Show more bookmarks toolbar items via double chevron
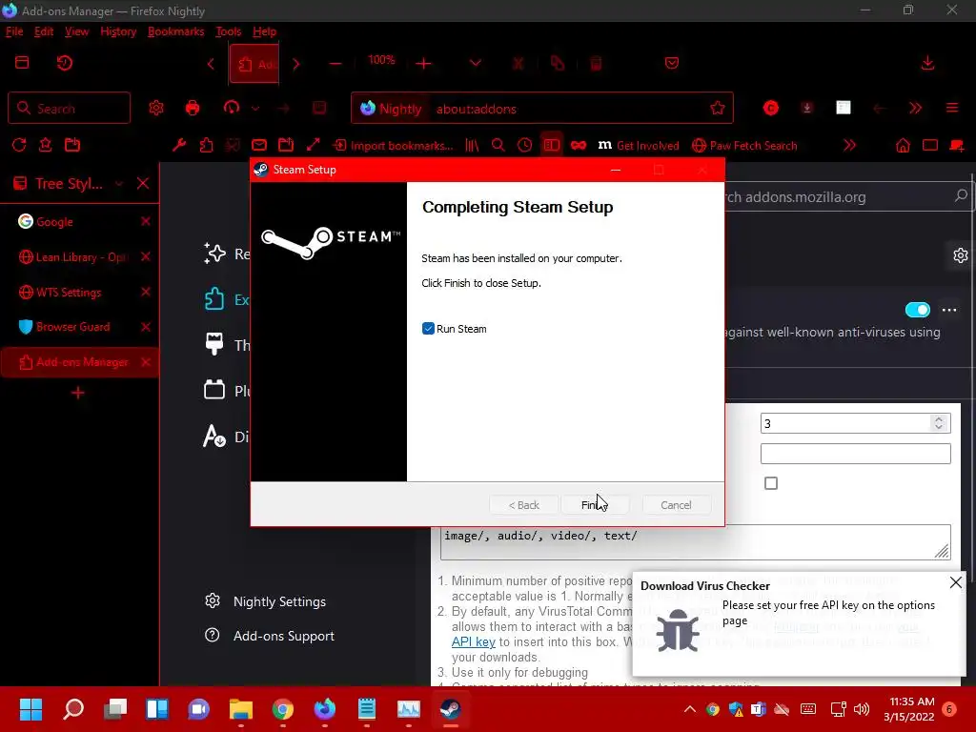This screenshot has width=976, height=732. tap(849, 145)
